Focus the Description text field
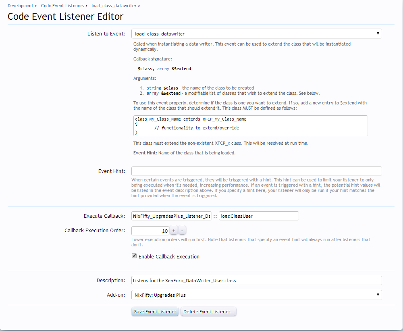This screenshot has height=331, width=403. click(256, 280)
